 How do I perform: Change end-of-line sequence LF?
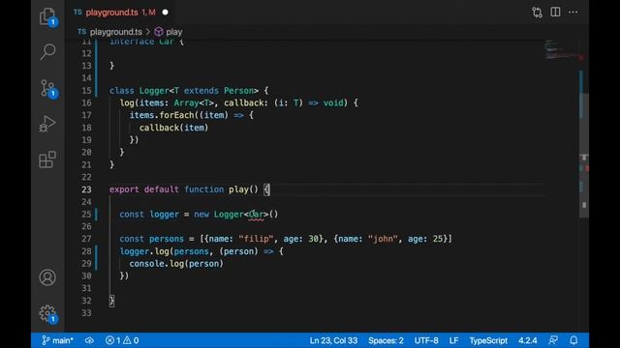point(453,340)
